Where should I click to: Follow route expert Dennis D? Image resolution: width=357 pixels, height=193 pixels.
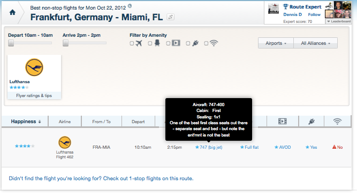(314, 14)
